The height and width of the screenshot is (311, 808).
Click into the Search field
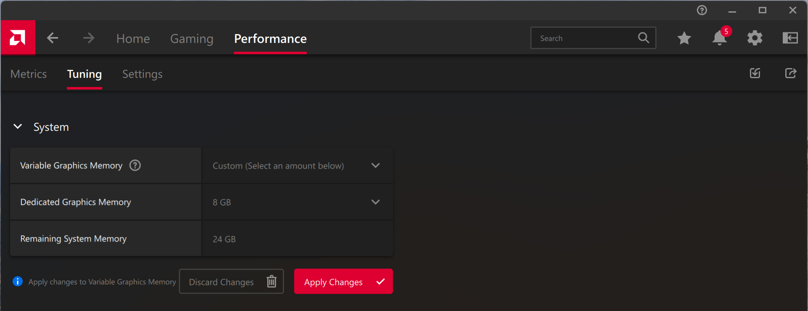[x=585, y=38]
